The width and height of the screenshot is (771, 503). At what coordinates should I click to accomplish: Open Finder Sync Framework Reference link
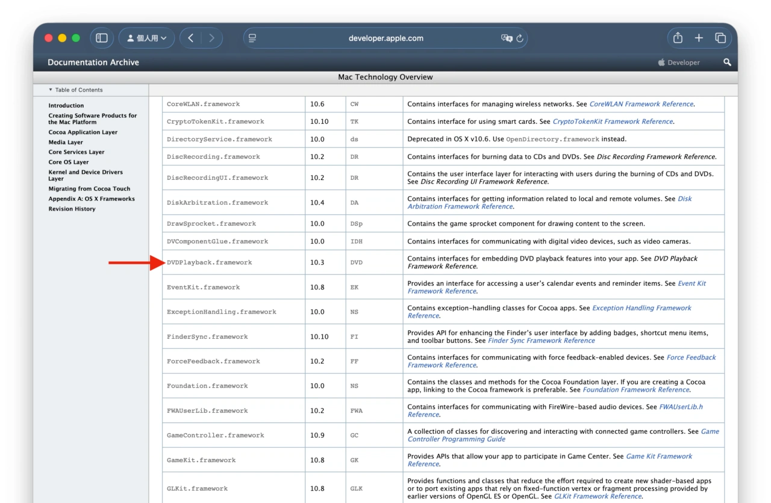click(541, 341)
